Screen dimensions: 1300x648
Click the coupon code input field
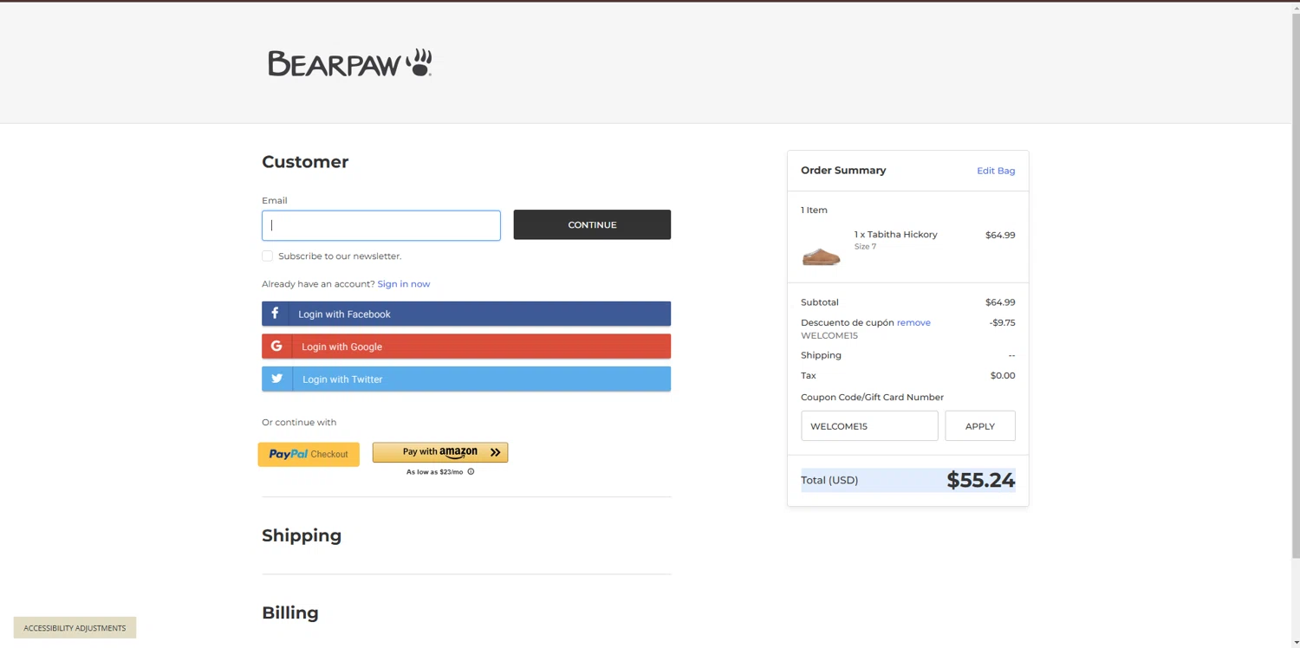(869, 426)
